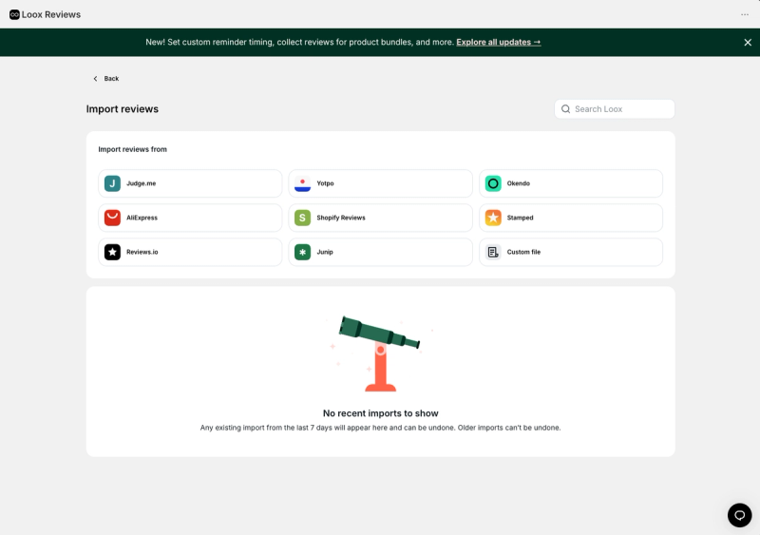The width and height of the screenshot is (760, 535).
Task: Dismiss the updates banner with X
Action: 748,42
